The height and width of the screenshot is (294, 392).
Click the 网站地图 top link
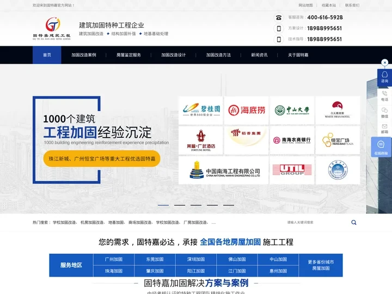[x=305, y=5]
